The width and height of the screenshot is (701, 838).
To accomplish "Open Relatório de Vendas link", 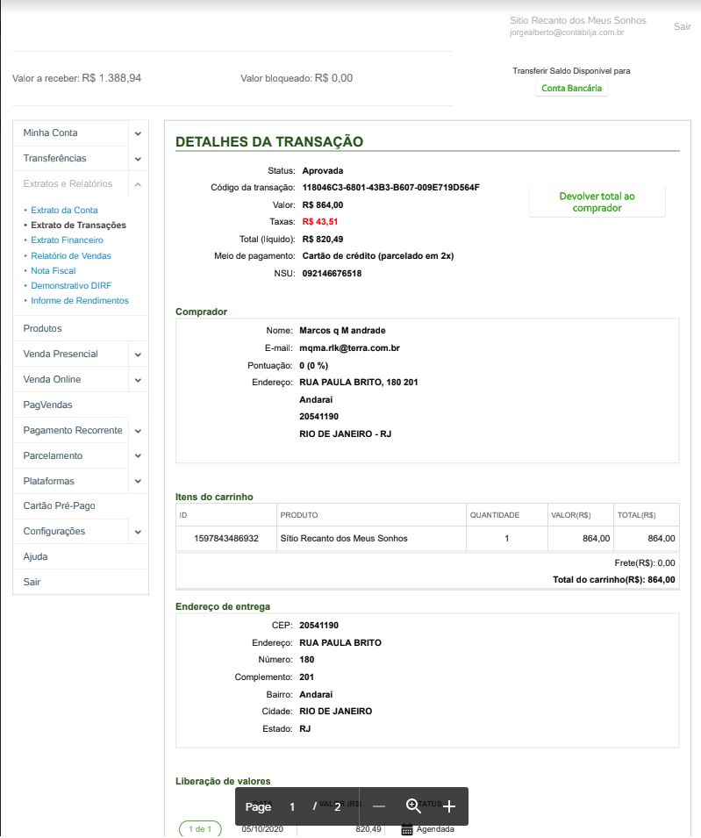I will point(71,255).
